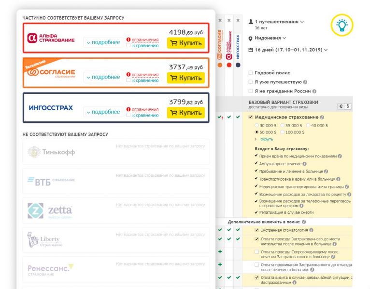Open the 1 путешественник dropdown
The width and height of the screenshot is (370, 289).
click(276, 22)
